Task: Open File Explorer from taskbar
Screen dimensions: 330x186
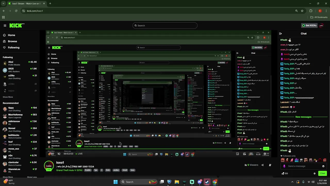Action: tap(177, 182)
